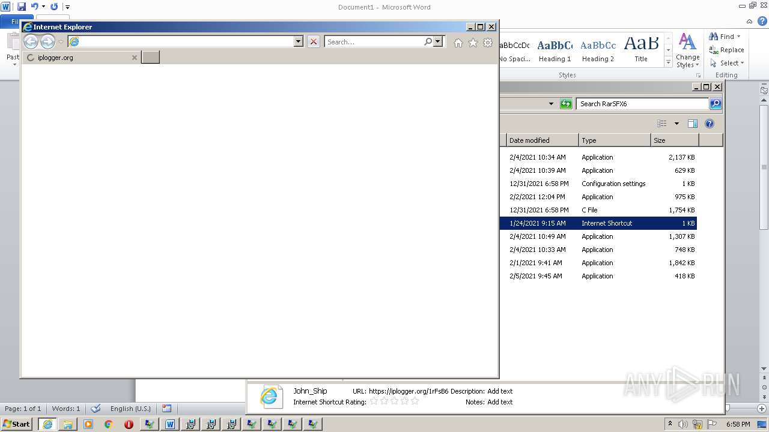This screenshot has height=432, width=769.
Task: Click Replace in Word Editing group
Action: pyautogui.click(x=726, y=50)
